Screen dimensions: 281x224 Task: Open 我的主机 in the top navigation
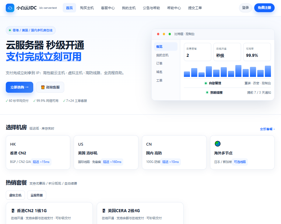[129, 8]
